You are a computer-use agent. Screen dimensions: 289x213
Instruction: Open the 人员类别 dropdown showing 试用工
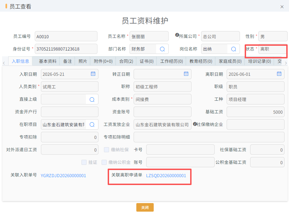coord(70,87)
